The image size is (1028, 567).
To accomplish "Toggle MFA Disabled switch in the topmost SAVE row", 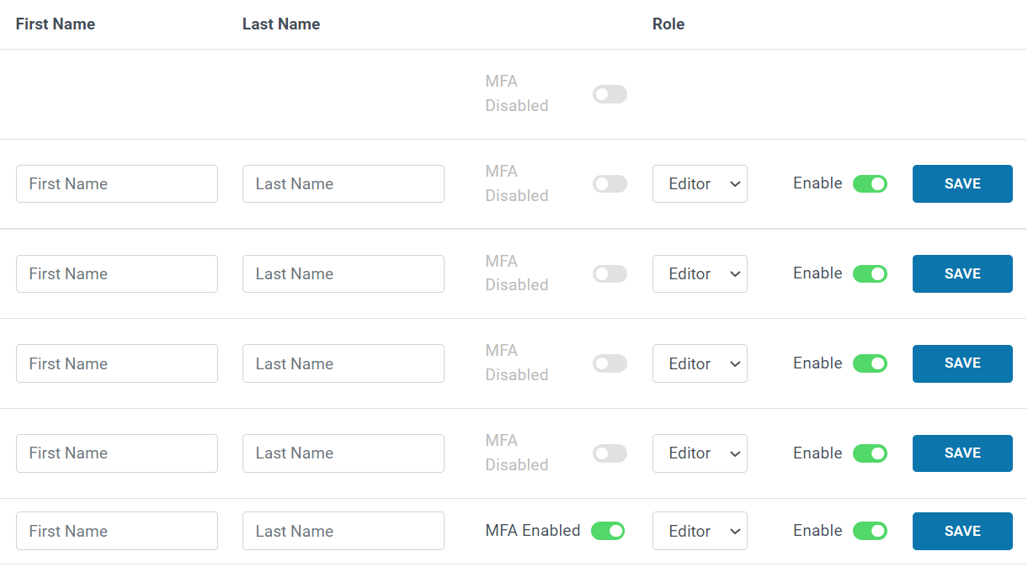I will coord(610,183).
